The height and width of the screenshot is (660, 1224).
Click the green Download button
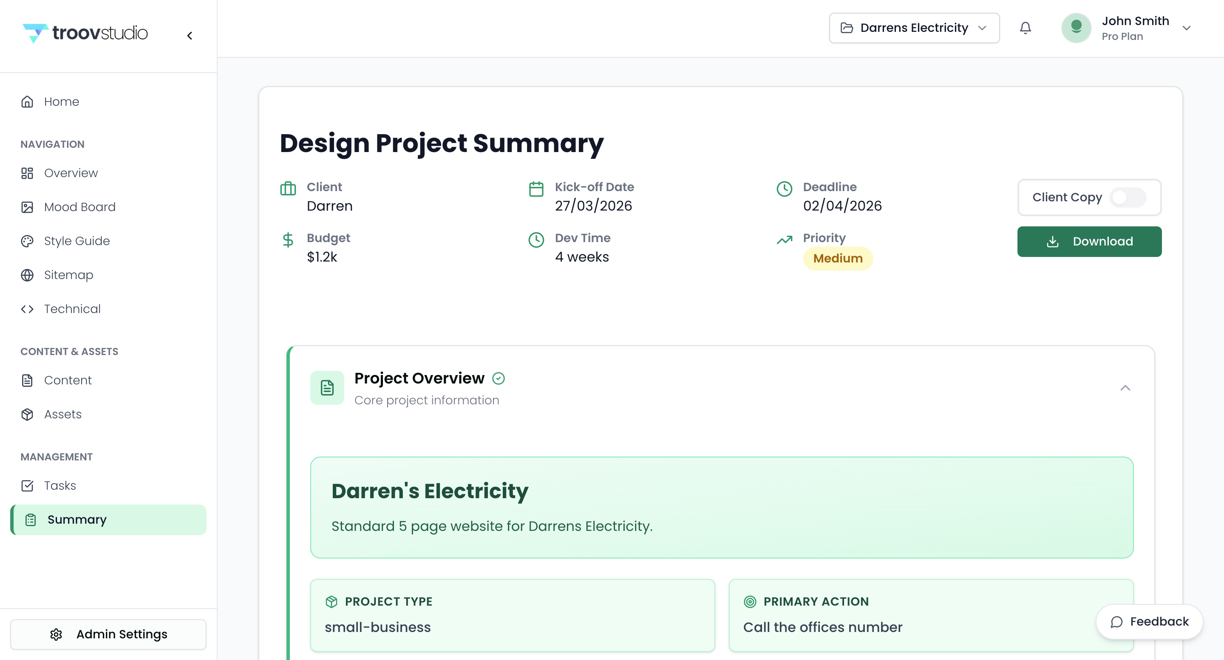[1089, 241]
